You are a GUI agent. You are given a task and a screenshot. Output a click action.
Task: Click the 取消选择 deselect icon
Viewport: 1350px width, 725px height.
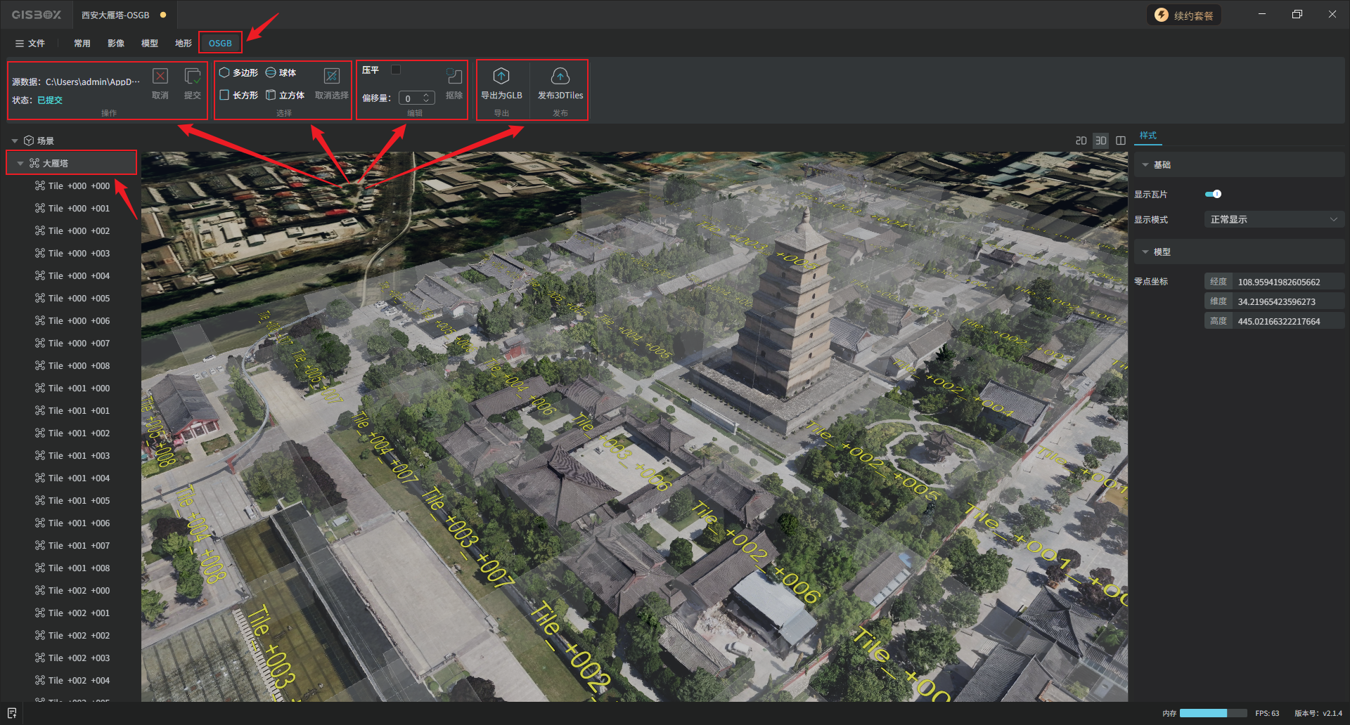[331, 77]
